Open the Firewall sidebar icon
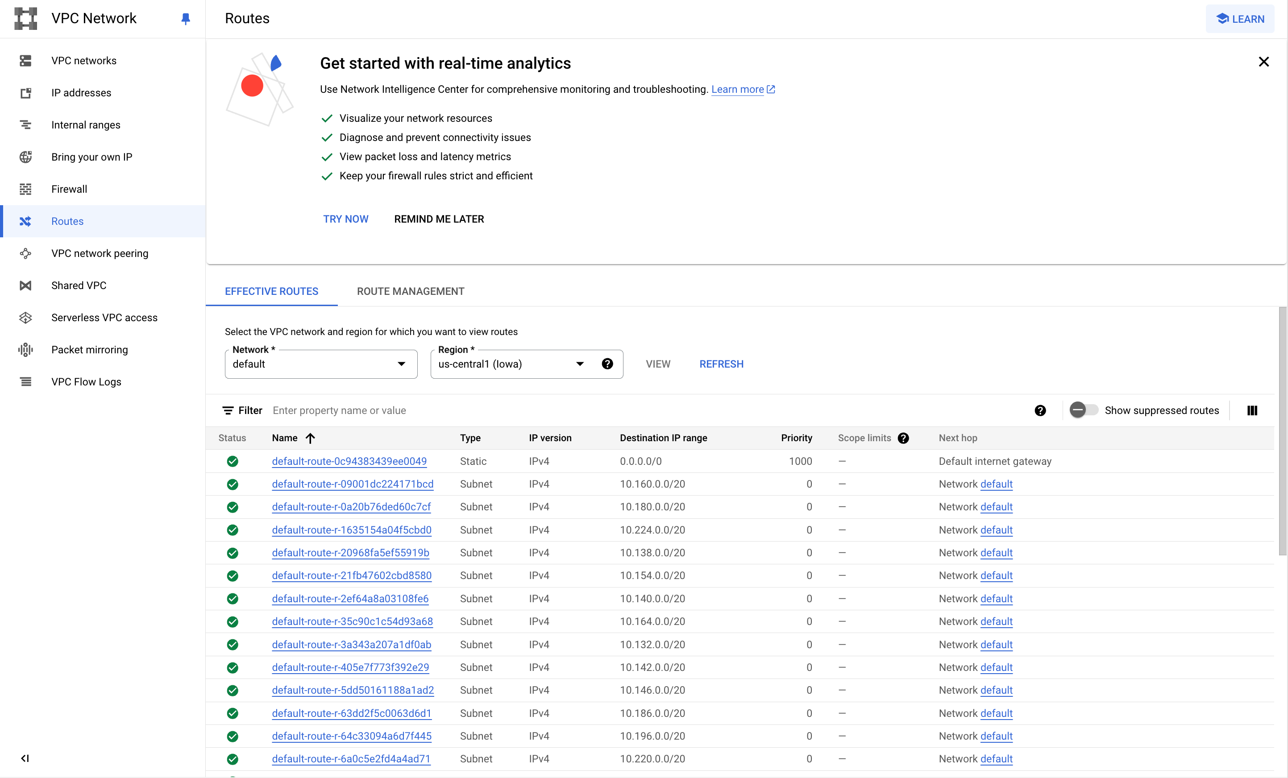The width and height of the screenshot is (1288, 778). [x=25, y=189]
